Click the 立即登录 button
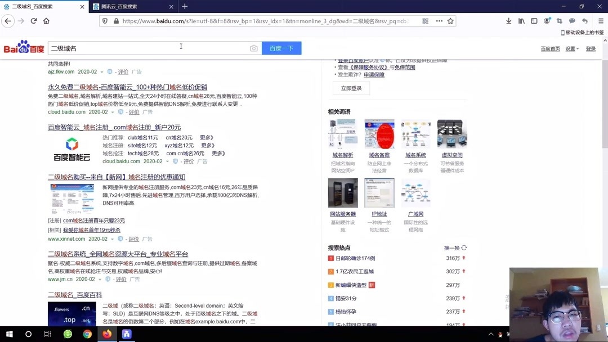This screenshot has width=608, height=342. (350, 88)
